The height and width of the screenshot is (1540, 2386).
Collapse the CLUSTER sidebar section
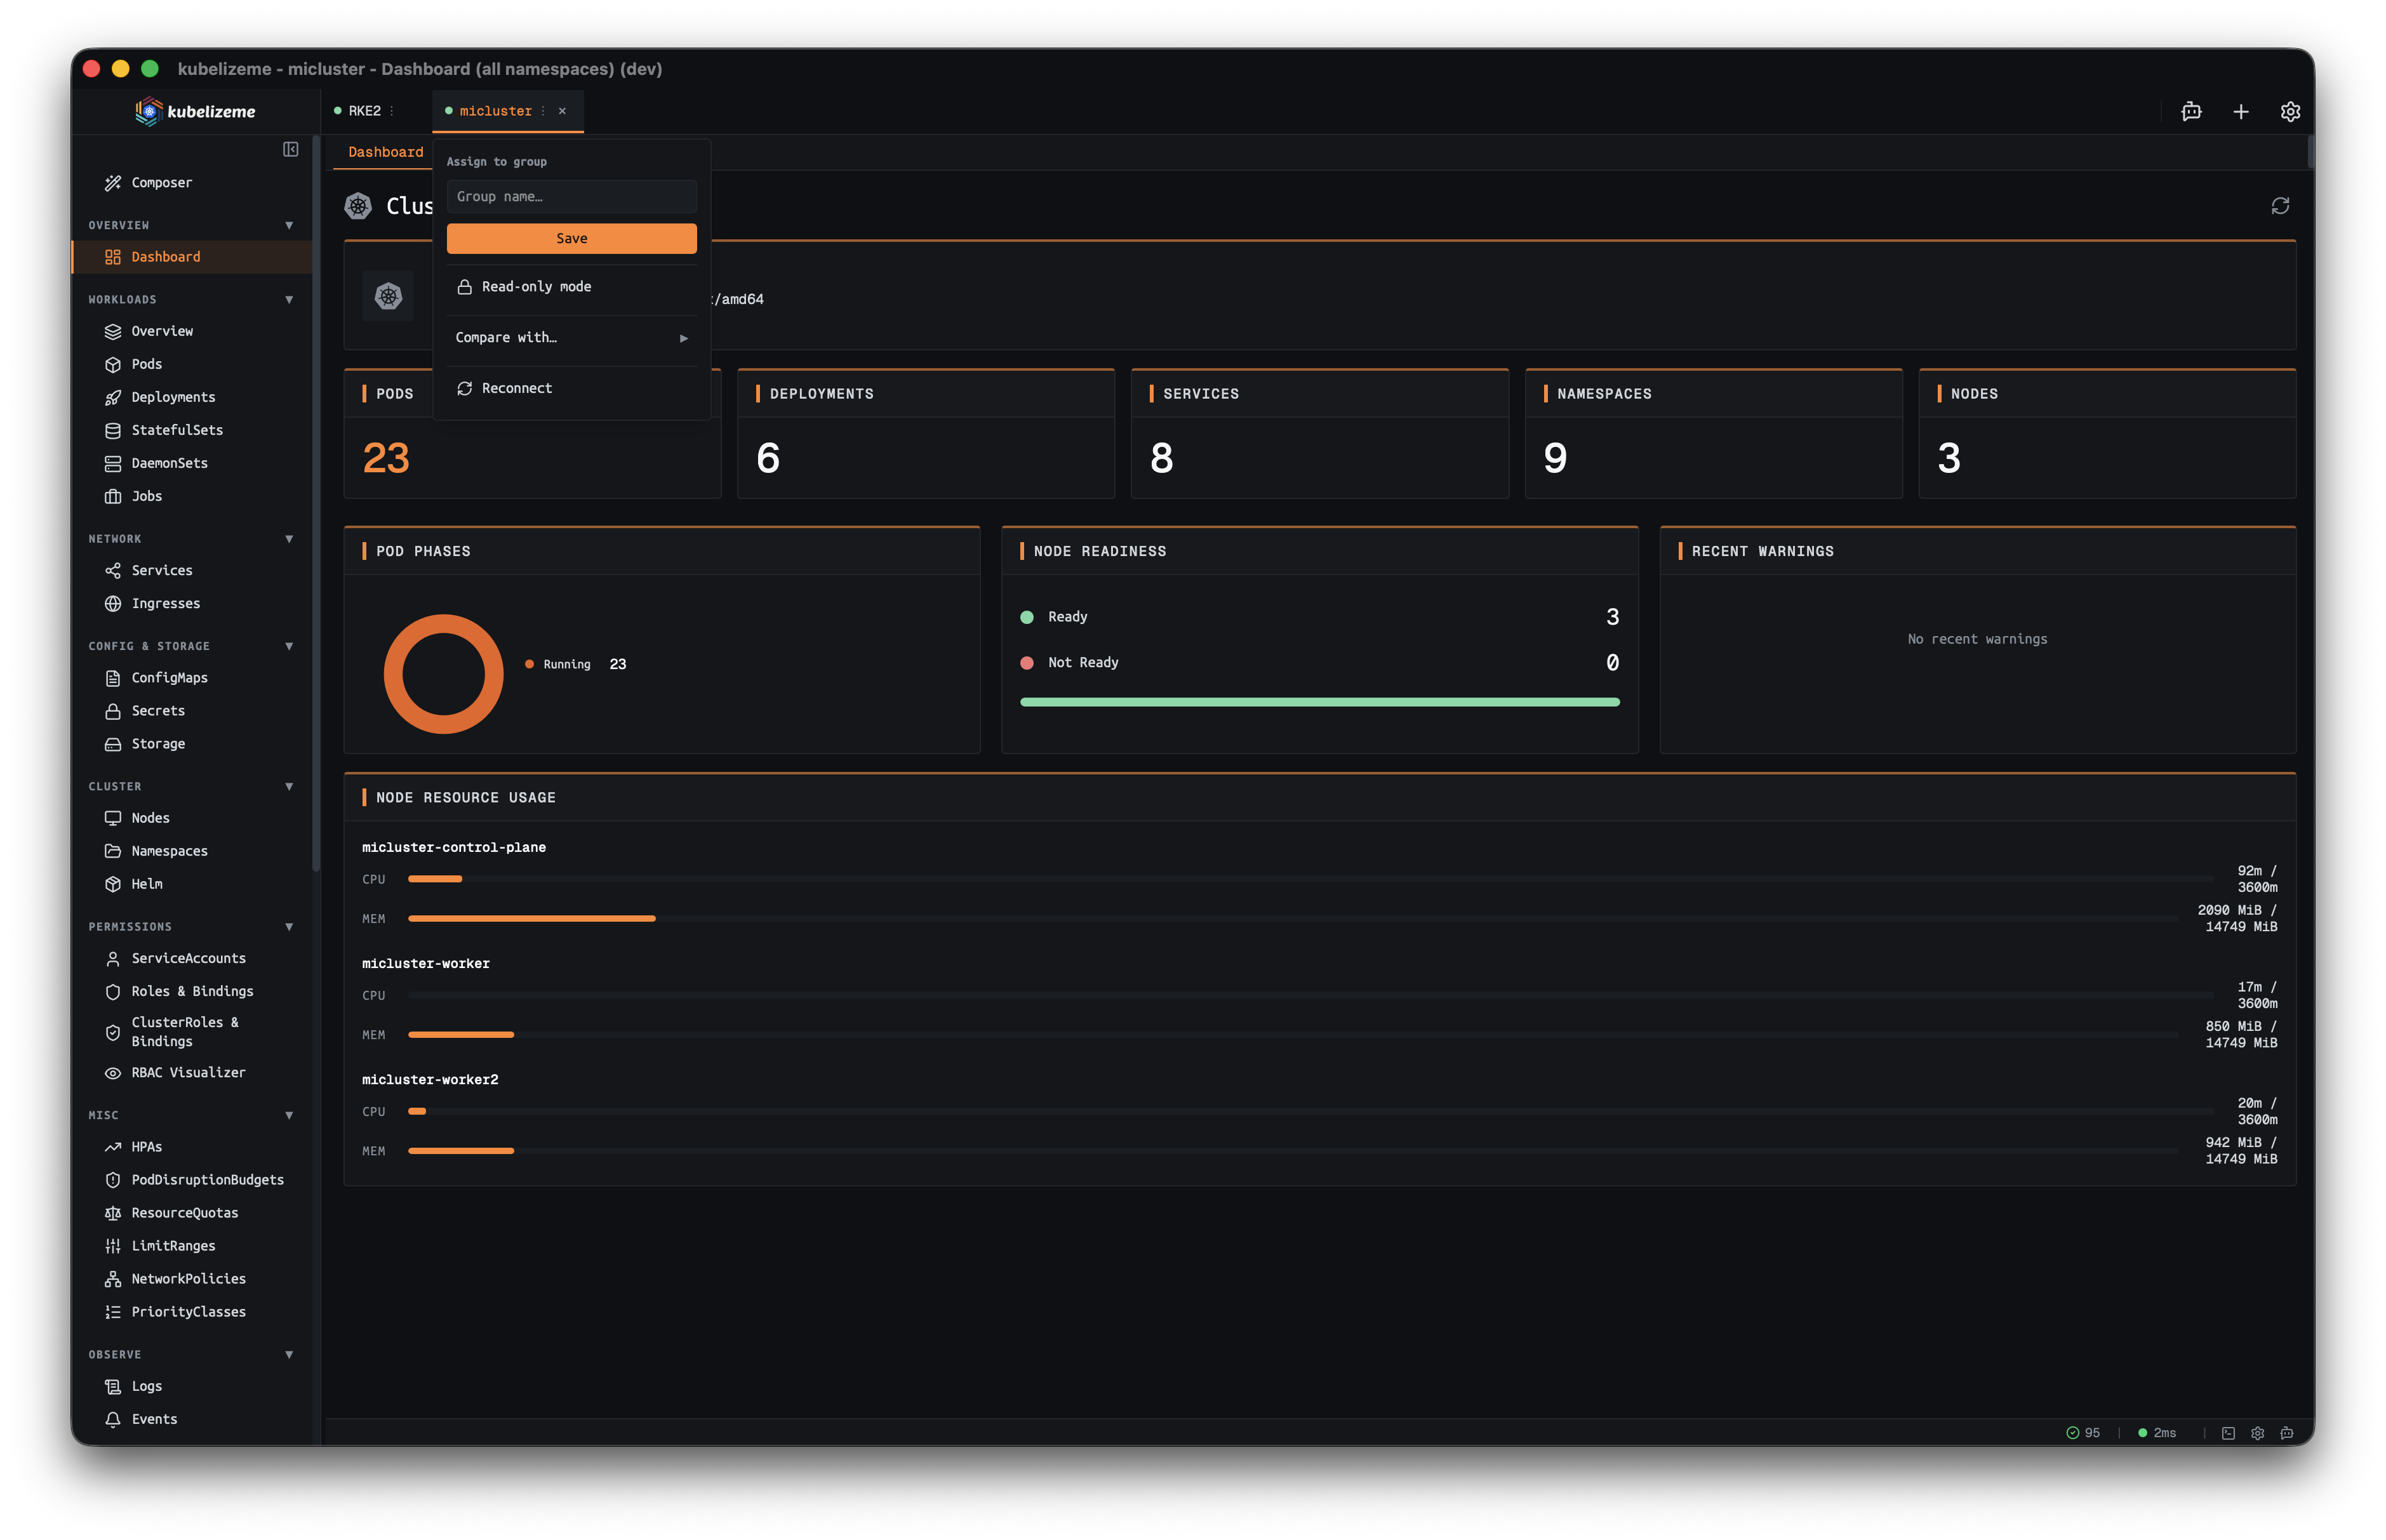[289, 787]
